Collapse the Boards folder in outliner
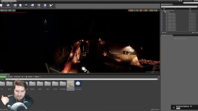Screen dimensions: 198x111 tap(165, 12)
